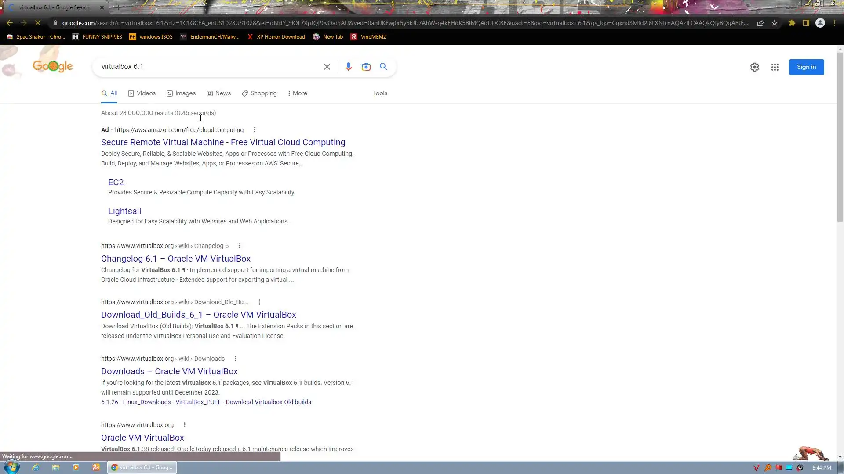Click the voice search microphone icon
Screen dimensions: 844x474
349,67
